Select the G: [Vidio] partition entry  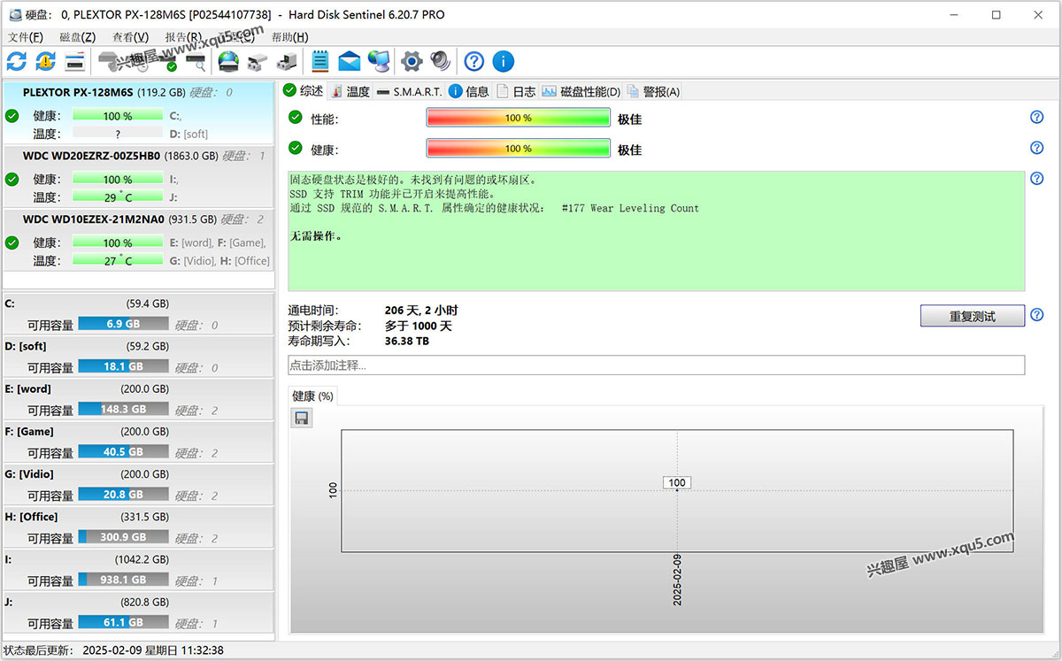coord(139,485)
